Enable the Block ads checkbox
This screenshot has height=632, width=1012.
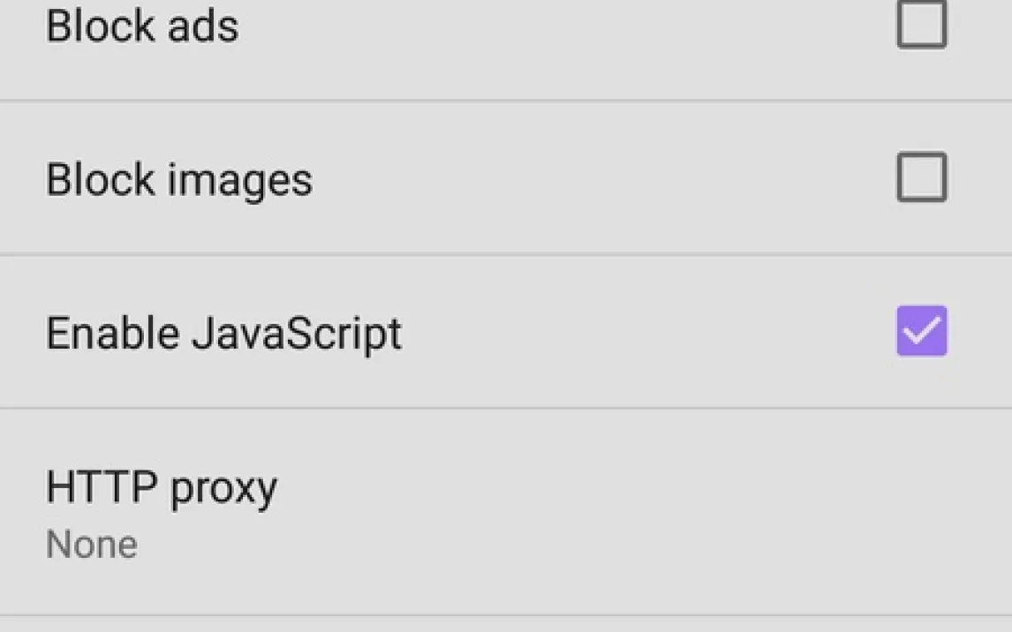click(x=922, y=24)
